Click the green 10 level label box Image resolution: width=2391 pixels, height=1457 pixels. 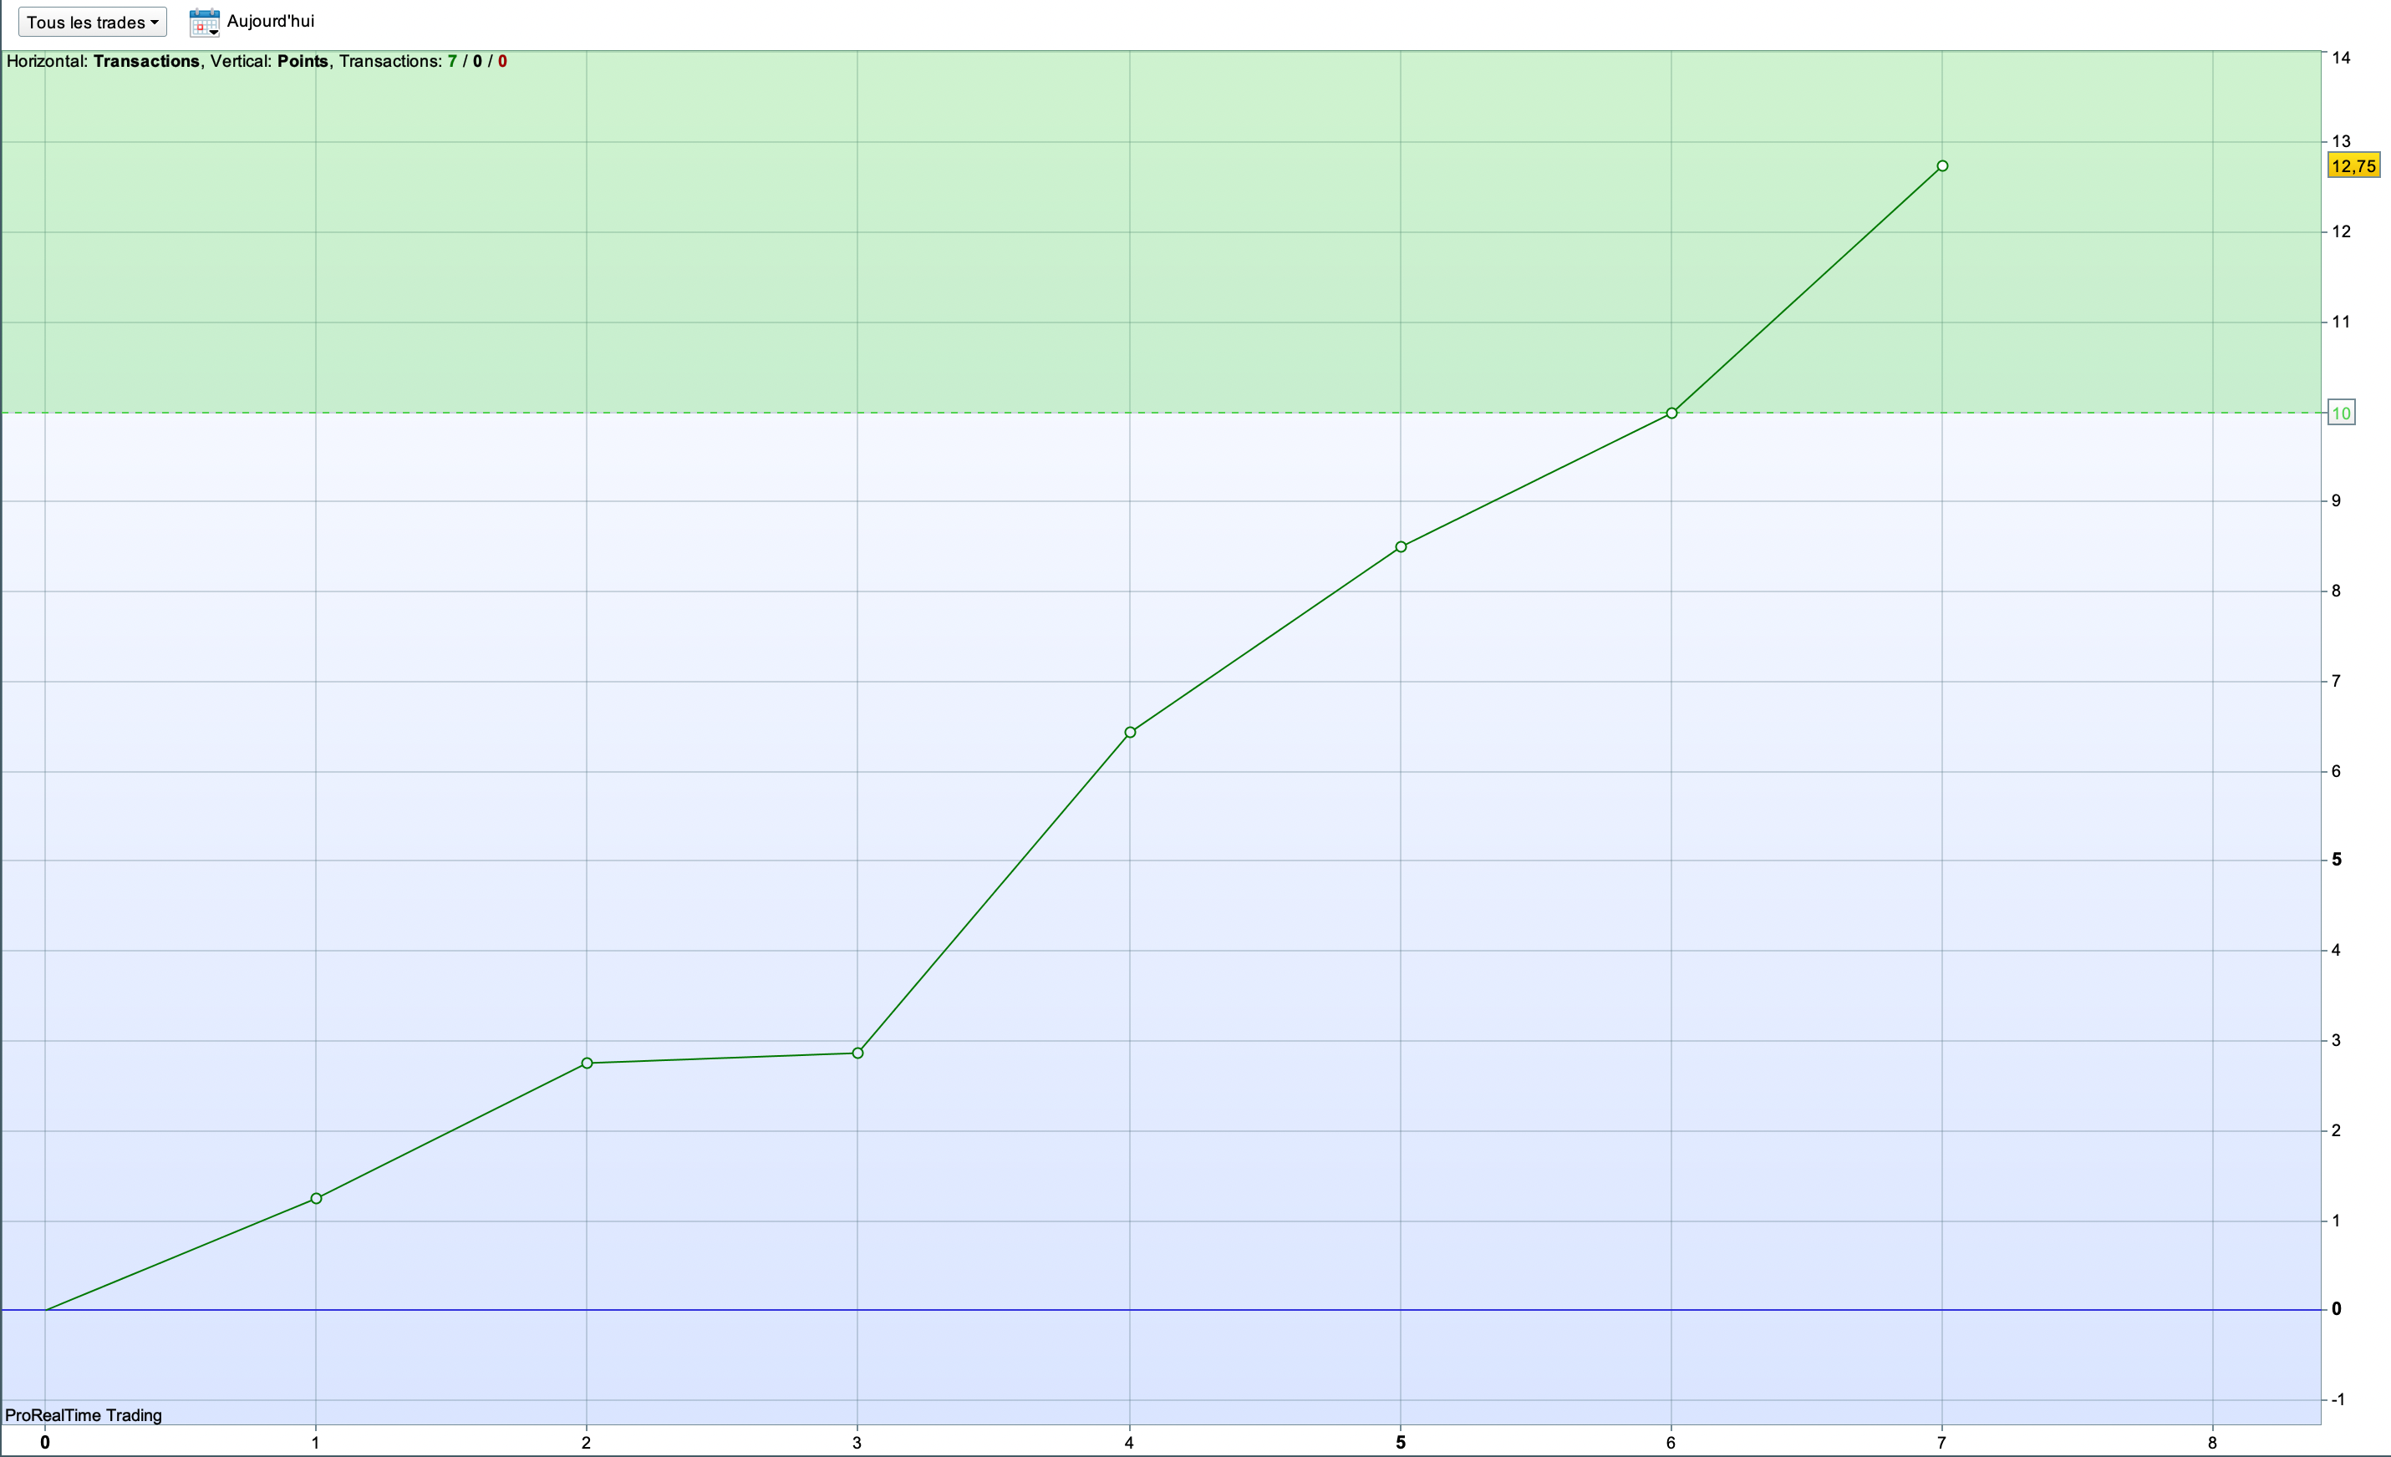coord(2341,414)
